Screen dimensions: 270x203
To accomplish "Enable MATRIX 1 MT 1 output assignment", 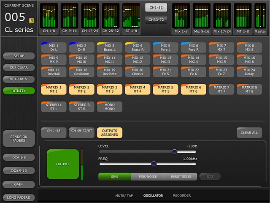I will pos(54,89).
